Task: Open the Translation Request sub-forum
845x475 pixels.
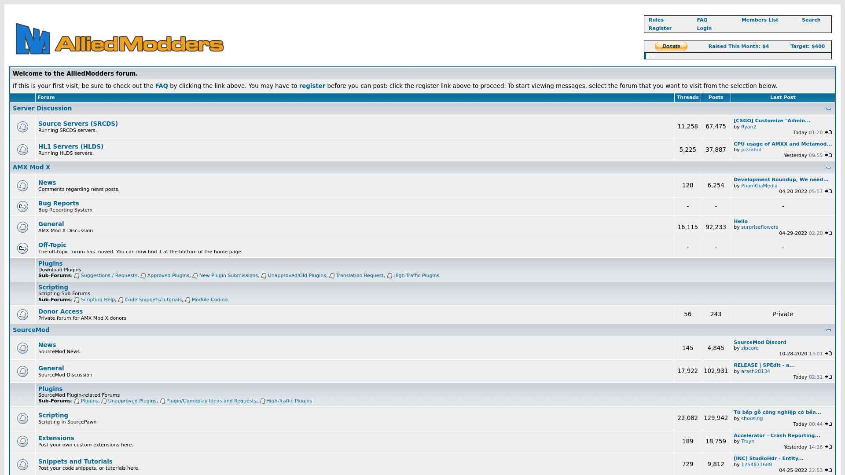Action: (360, 275)
